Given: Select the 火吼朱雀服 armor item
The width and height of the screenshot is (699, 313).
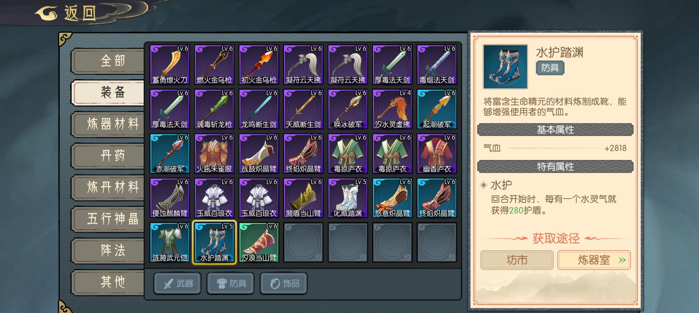Looking at the screenshot, I should [214, 153].
